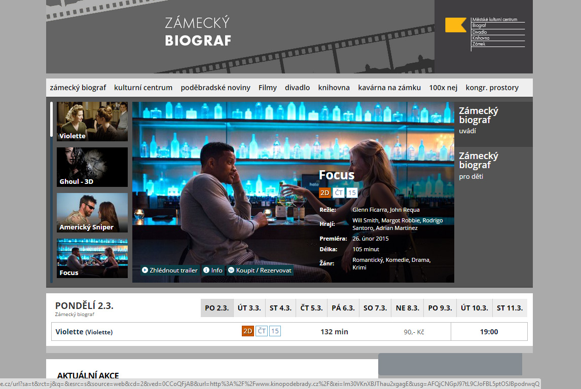The width and height of the screenshot is (581, 389).
Task: Open the 100x nej menu item
Action: click(x=443, y=88)
